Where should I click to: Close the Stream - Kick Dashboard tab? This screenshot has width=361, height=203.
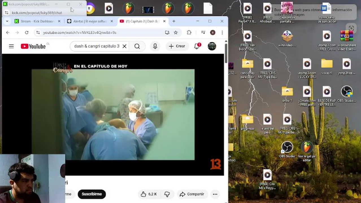(59, 21)
